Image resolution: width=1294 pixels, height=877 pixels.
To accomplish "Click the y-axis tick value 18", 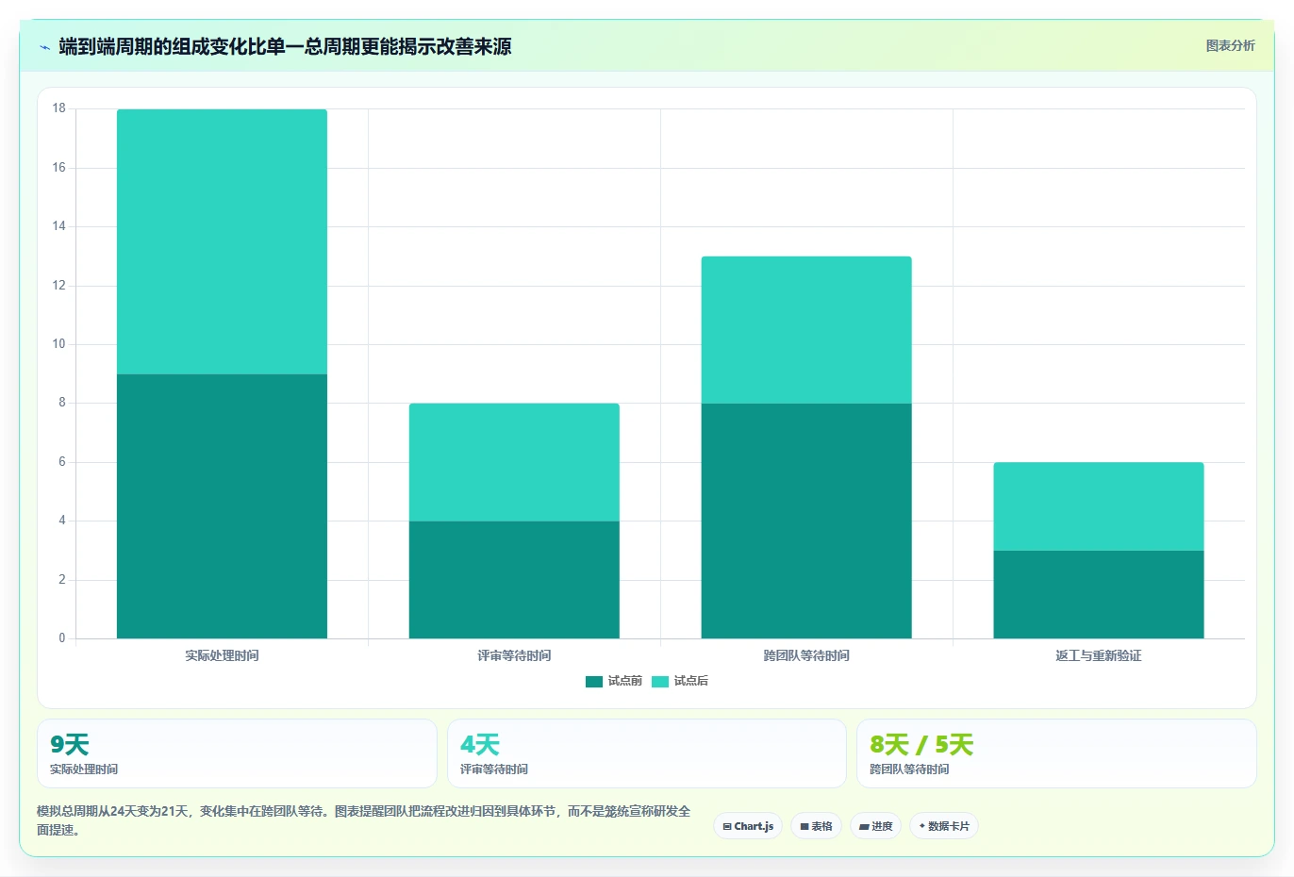I will tap(59, 108).
